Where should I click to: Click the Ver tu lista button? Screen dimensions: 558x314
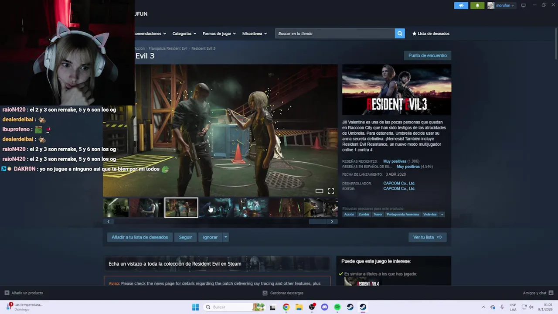427,237
